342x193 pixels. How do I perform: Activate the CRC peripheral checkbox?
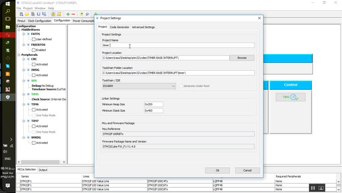click(33, 65)
